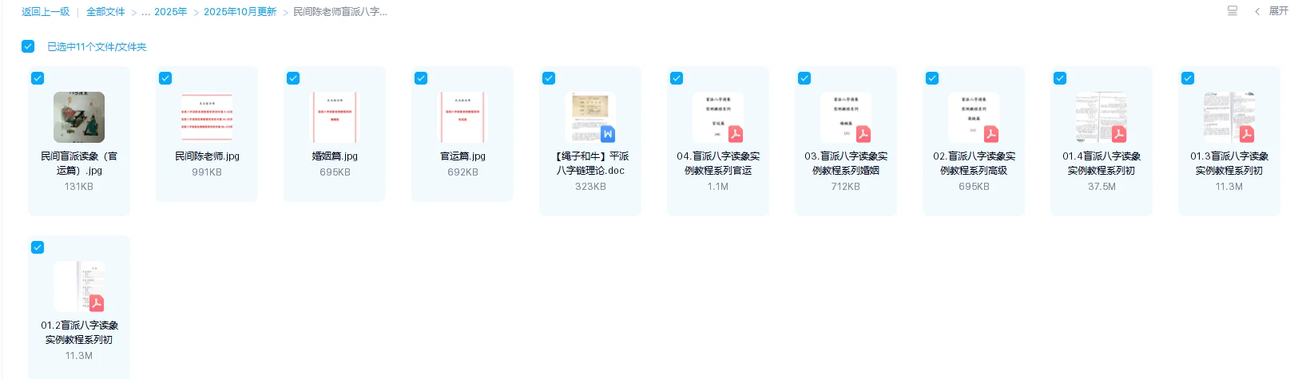Image resolution: width=1310 pixels, height=379 pixels.
Task: Deselect checkbox on 01.4盲派八字读象 file
Action: 1060,78
